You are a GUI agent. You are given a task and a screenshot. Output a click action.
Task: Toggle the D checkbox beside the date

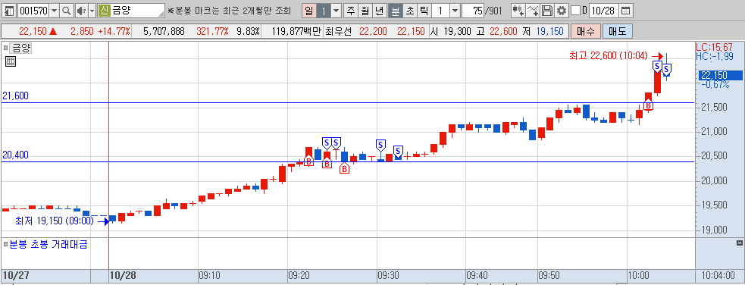point(575,11)
